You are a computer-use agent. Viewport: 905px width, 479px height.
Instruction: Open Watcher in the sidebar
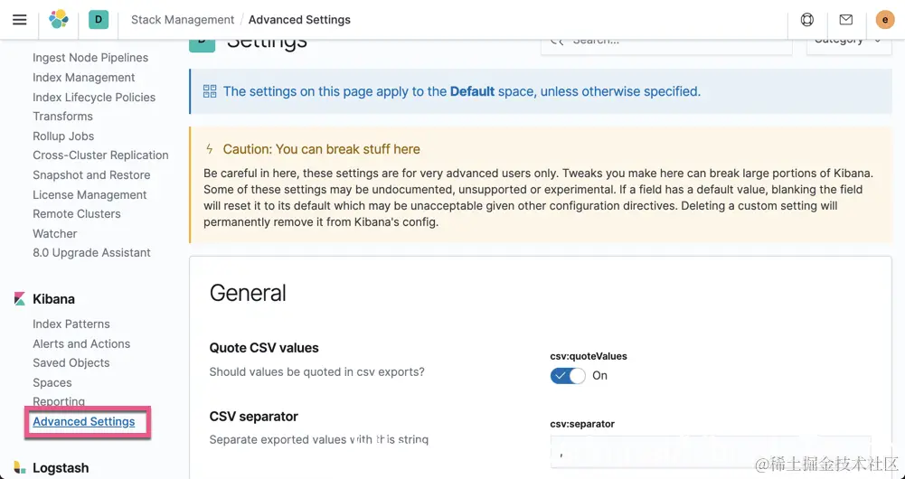coord(55,234)
